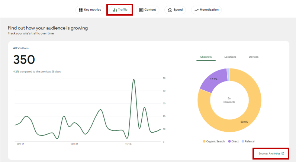
Task: Click the Content tab's document icon
Action: click(141, 10)
